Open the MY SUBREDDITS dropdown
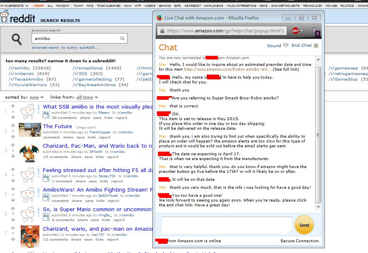 click(14, 6)
